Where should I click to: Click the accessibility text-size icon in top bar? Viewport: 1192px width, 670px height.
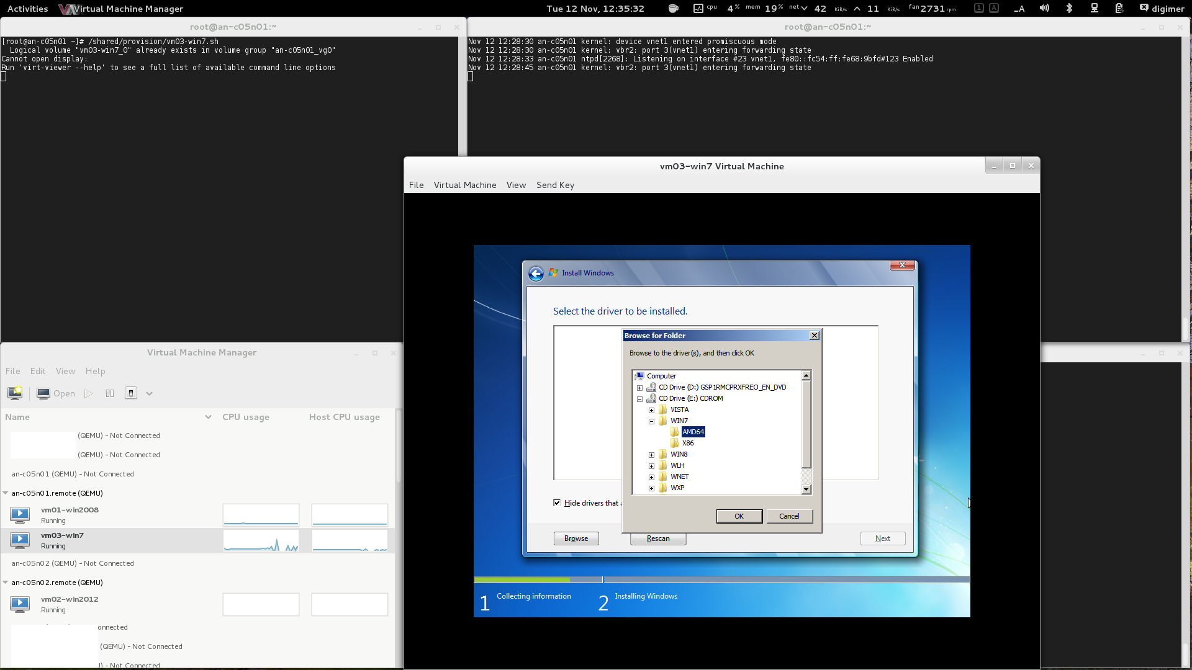(x=1019, y=8)
